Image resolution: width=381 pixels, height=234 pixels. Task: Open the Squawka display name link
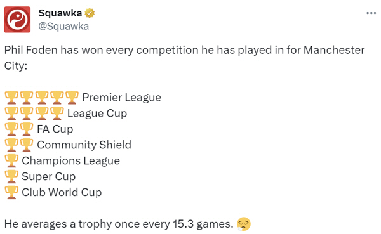(60, 13)
